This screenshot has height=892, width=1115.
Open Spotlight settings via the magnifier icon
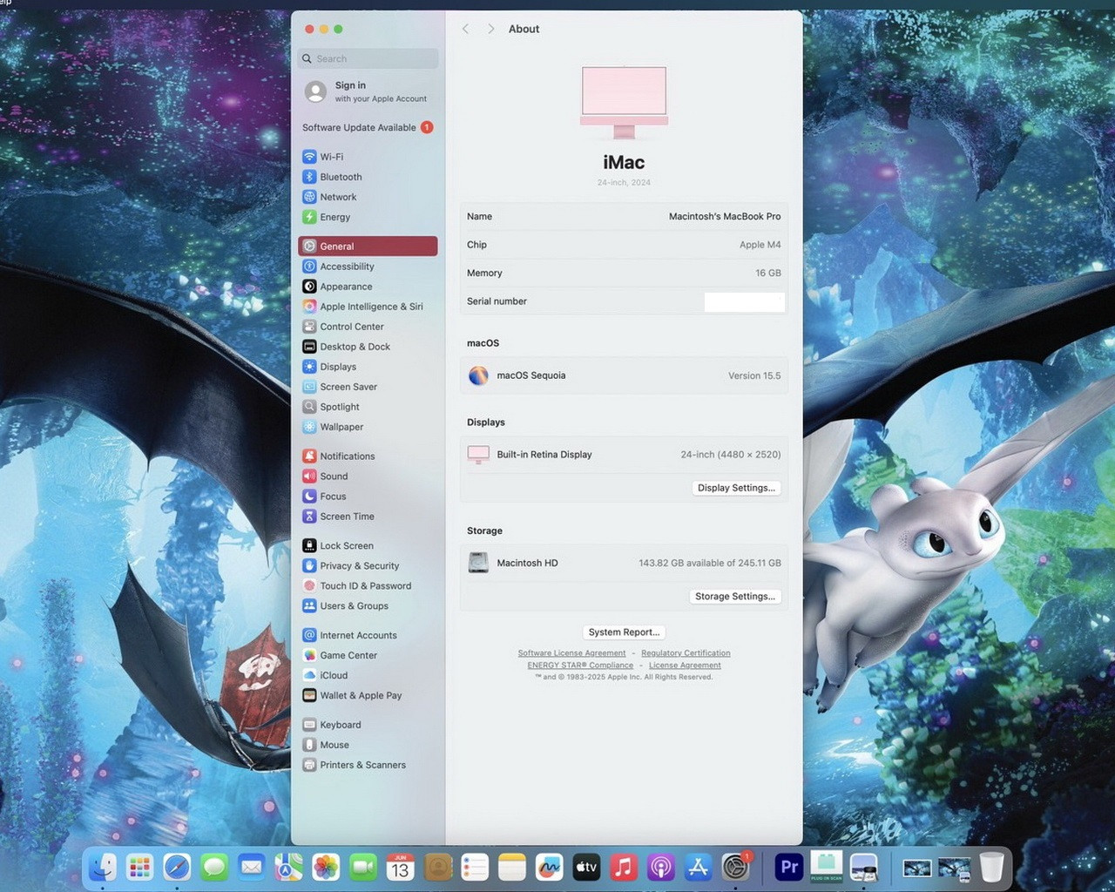point(309,407)
